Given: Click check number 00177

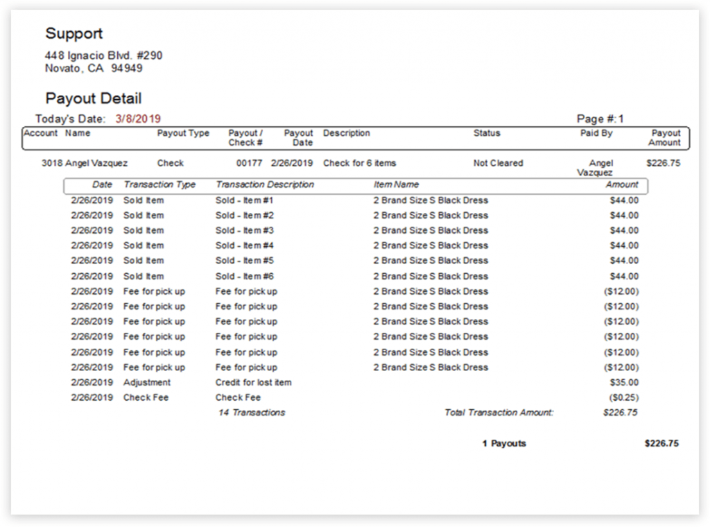Looking at the screenshot, I should click(249, 164).
